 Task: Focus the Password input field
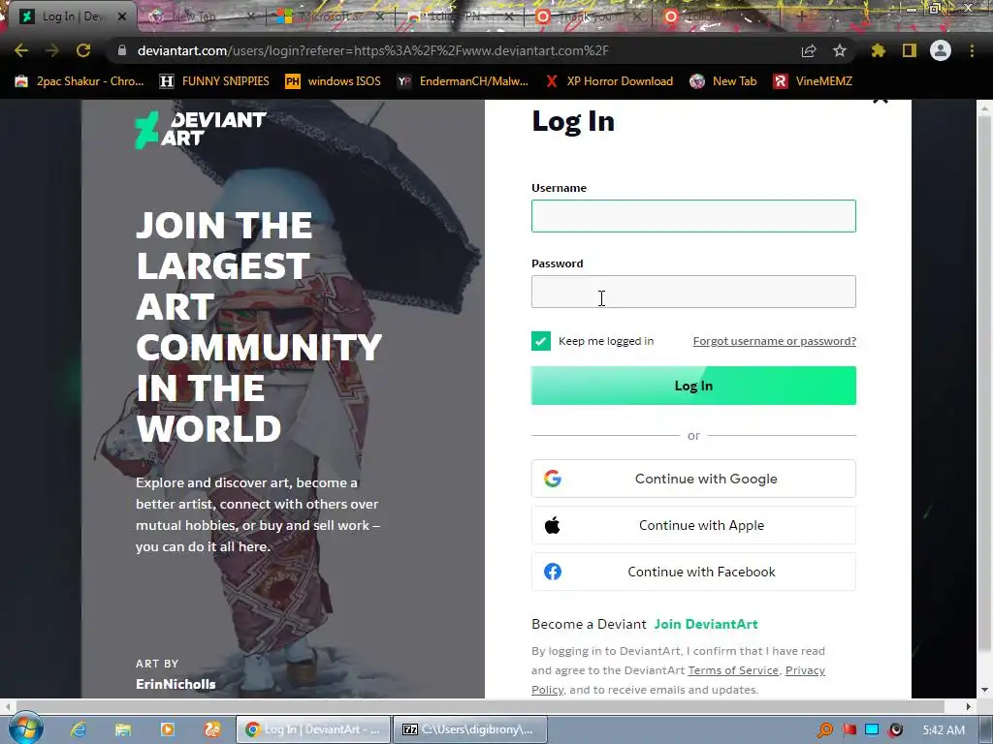click(x=693, y=292)
